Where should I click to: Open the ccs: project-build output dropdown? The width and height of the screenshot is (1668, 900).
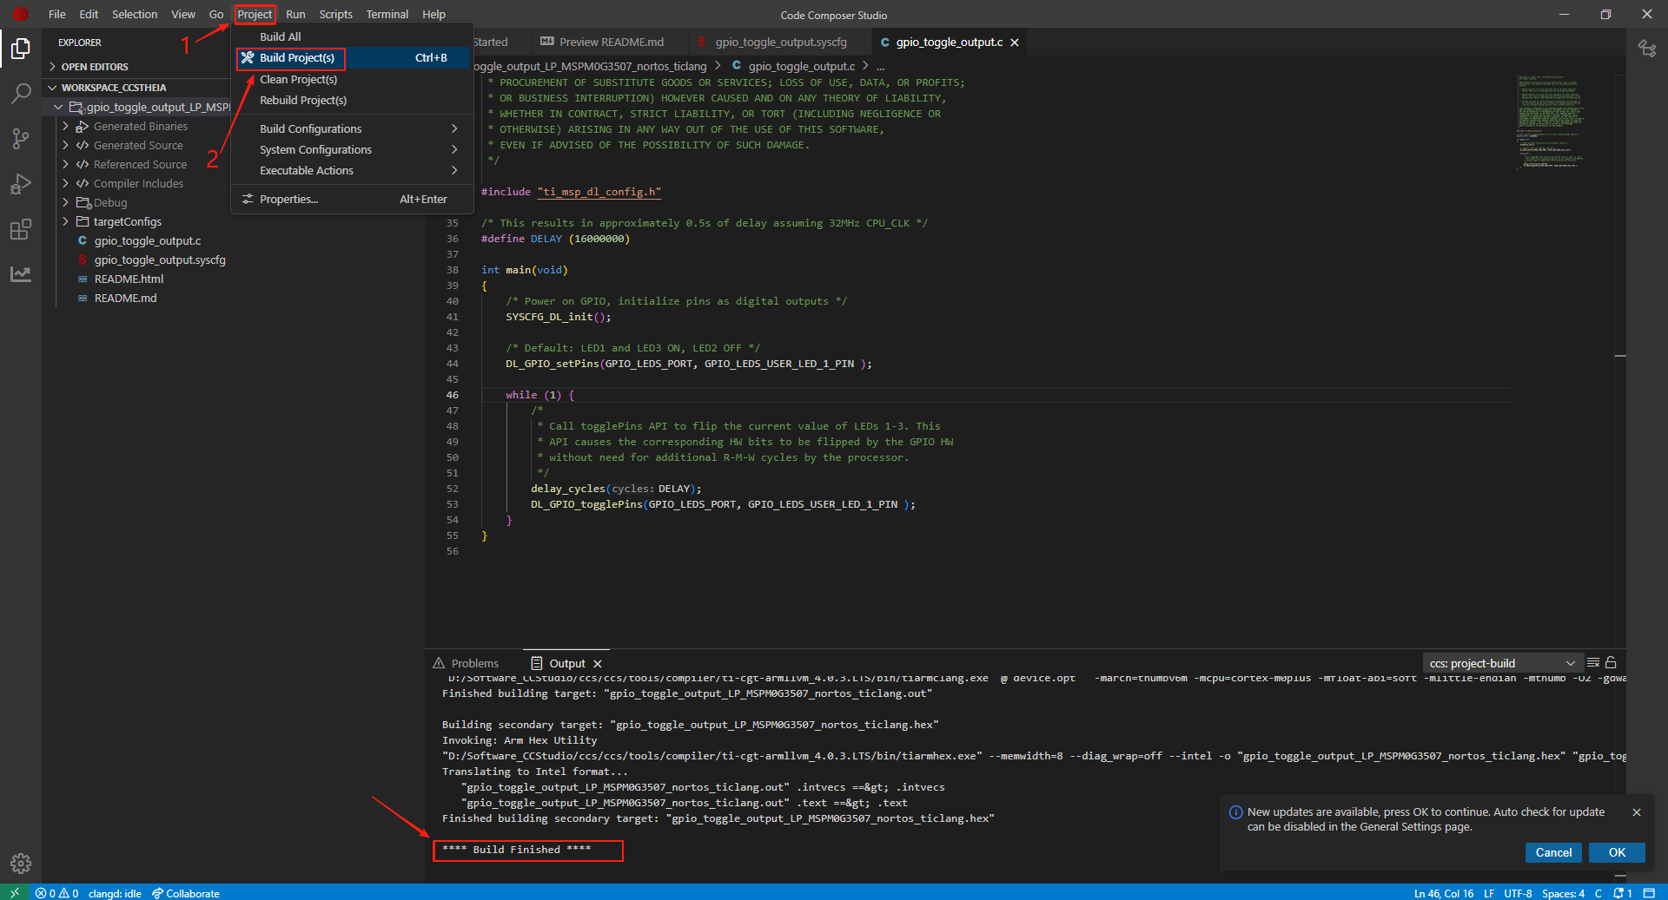(x=1502, y=663)
